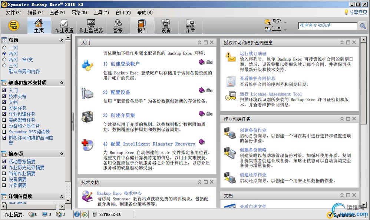Open the 帮助(H) menu
The image size is (370, 220).
tap(145, 13)
